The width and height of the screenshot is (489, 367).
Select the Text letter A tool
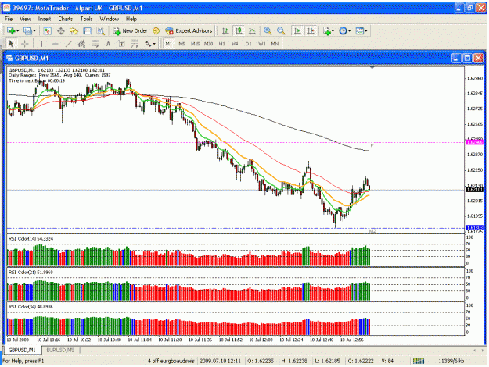click(x=108, y=44)
